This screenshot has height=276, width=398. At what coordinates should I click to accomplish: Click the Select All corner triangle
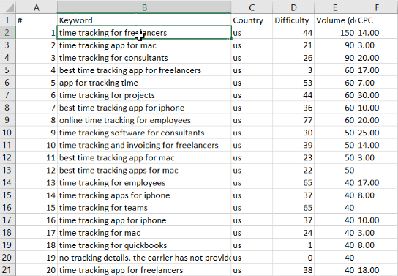click(x=8, y=7)
